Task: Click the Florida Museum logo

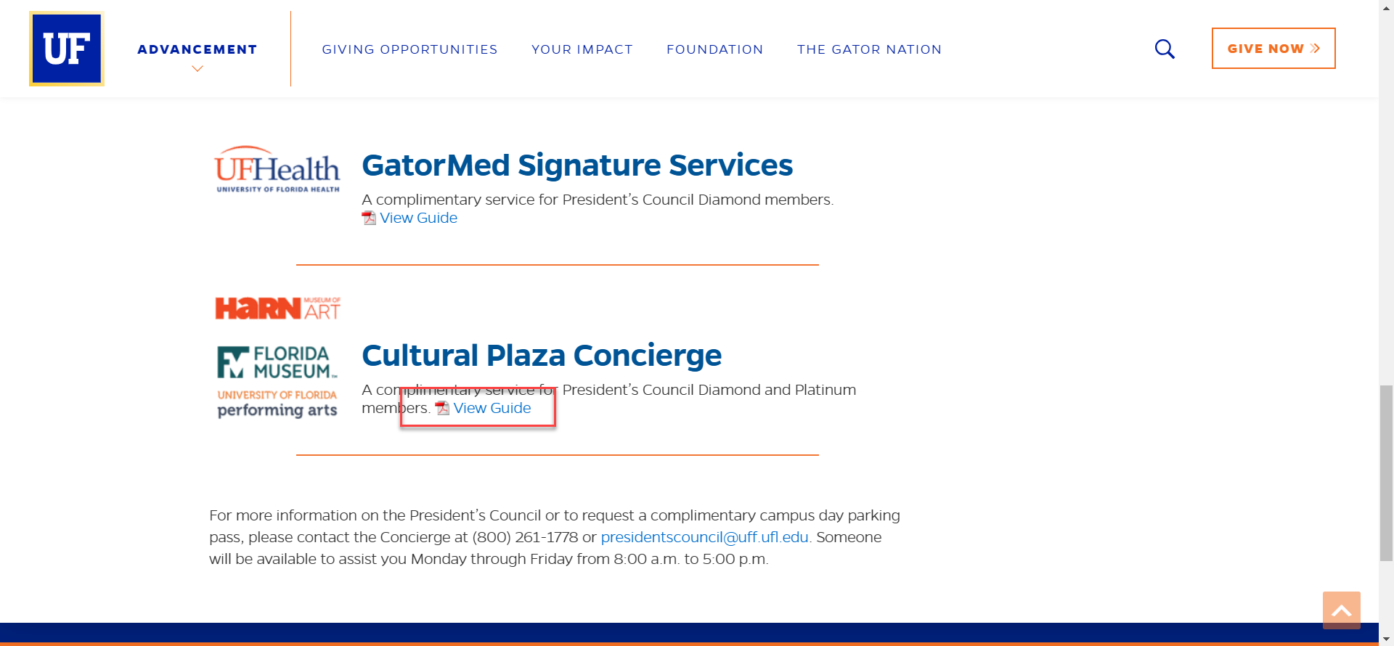Action: [277, 362]
